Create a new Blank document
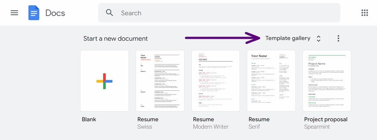 click(x=105, y=81)
